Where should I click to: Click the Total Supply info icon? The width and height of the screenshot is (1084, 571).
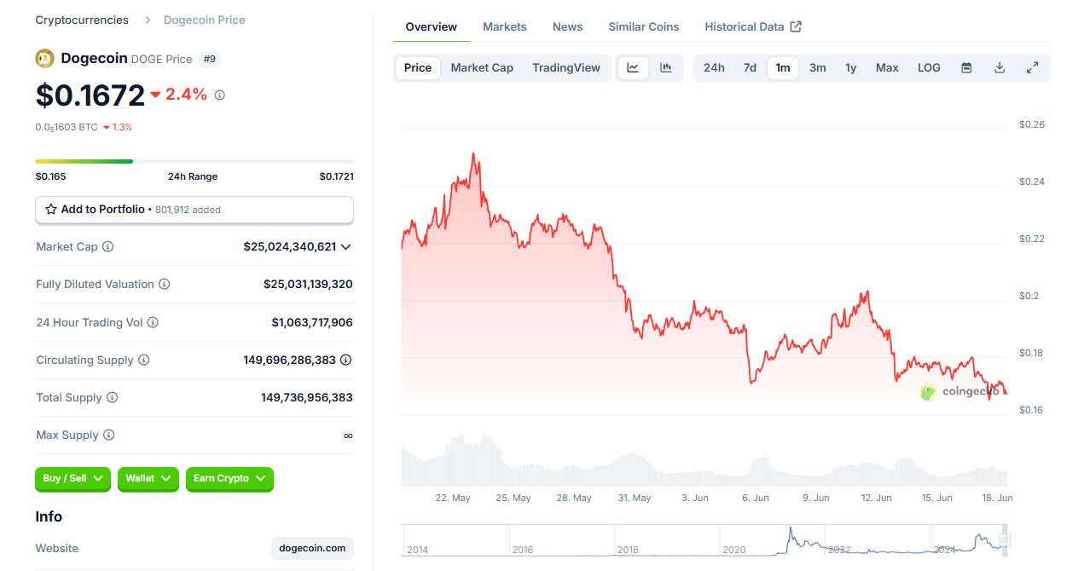[x=112, y=397]
